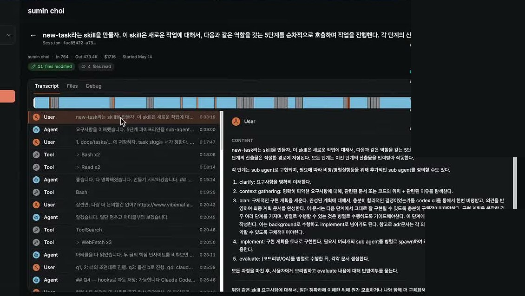Select the Agent row at 0:09:00
The image size is (525, 296).
tap(124, 129)
